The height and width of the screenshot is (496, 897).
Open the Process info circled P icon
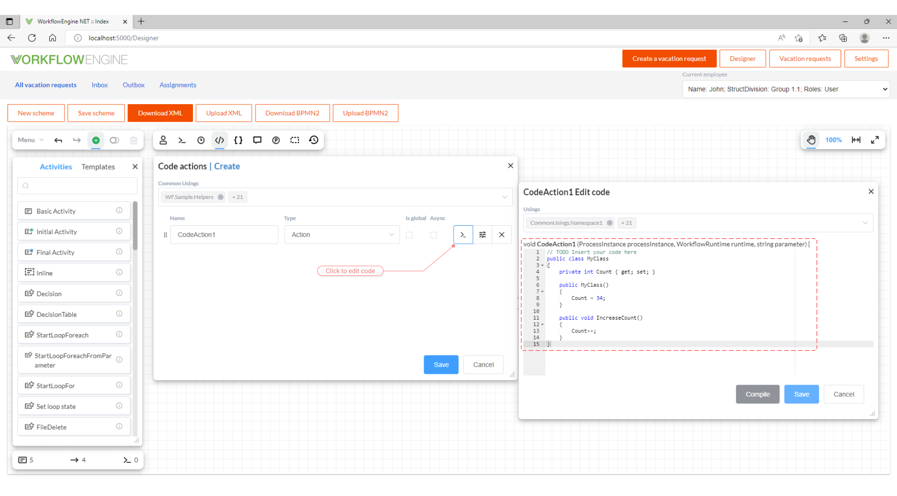[276, 140]
